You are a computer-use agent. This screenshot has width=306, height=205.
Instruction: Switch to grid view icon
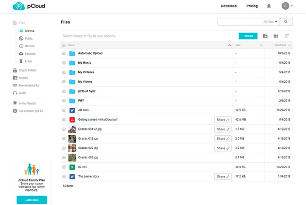click(x=276, y=36)
